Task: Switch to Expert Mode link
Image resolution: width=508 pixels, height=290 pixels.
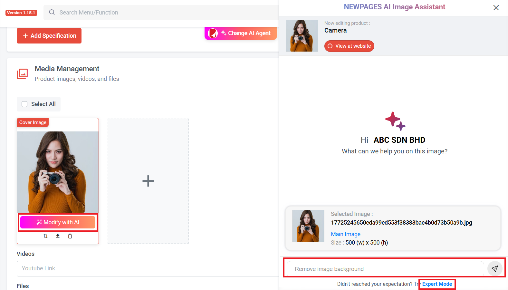Action: [437, 284]
